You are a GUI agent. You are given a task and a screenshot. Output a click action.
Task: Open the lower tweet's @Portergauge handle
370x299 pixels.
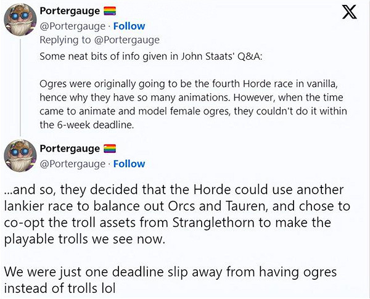point(71,163)
